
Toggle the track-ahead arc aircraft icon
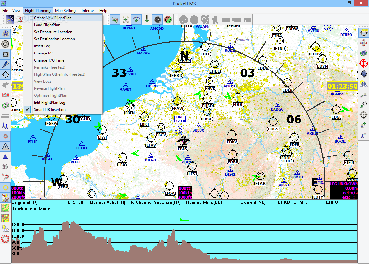(x=136, y=20)
